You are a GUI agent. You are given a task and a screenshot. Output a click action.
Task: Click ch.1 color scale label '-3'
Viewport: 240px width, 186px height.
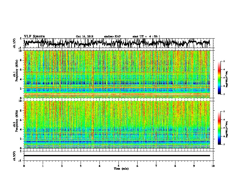pyautogui.click(x=224, y=61)
